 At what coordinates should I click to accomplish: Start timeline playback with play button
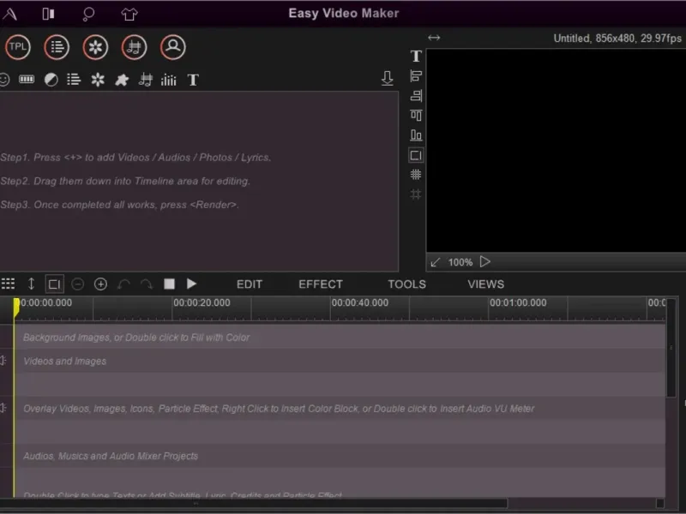[191, 284]
